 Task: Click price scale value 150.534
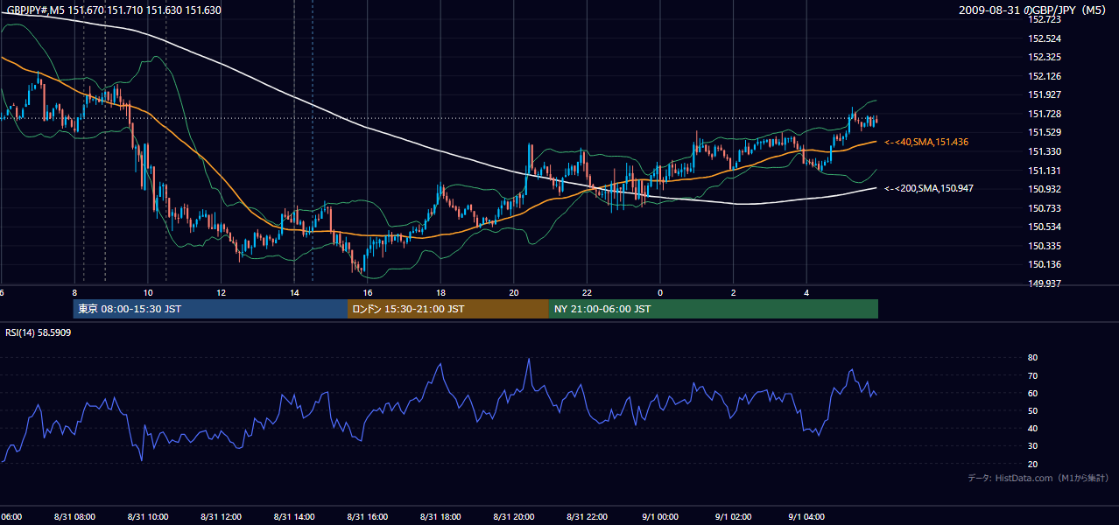point(1045,227)
